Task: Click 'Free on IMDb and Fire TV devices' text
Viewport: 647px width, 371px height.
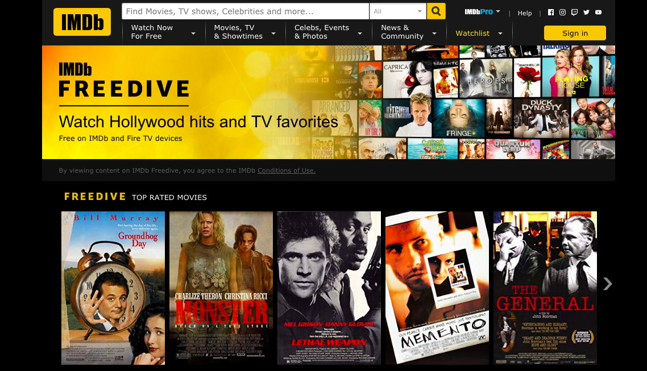Action: [121, 139]
